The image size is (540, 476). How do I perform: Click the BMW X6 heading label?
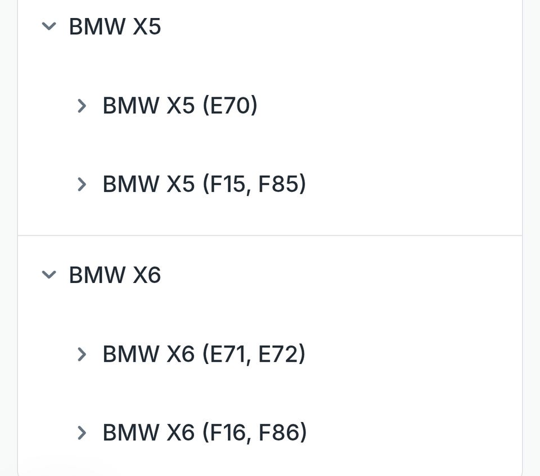click(115, 275)
